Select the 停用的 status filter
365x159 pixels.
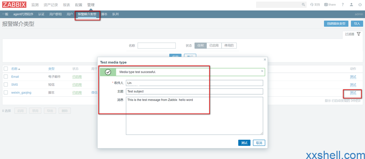point(229,46)
